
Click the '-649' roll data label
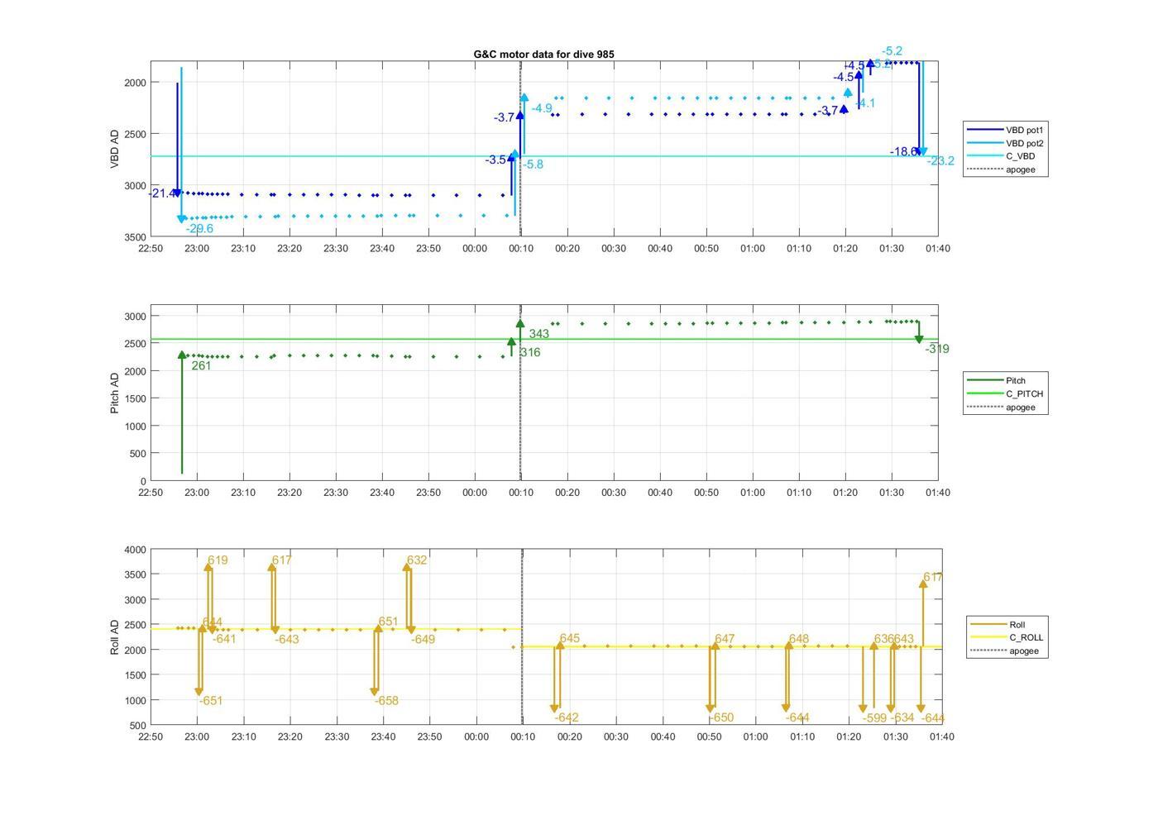click(423, 639)
